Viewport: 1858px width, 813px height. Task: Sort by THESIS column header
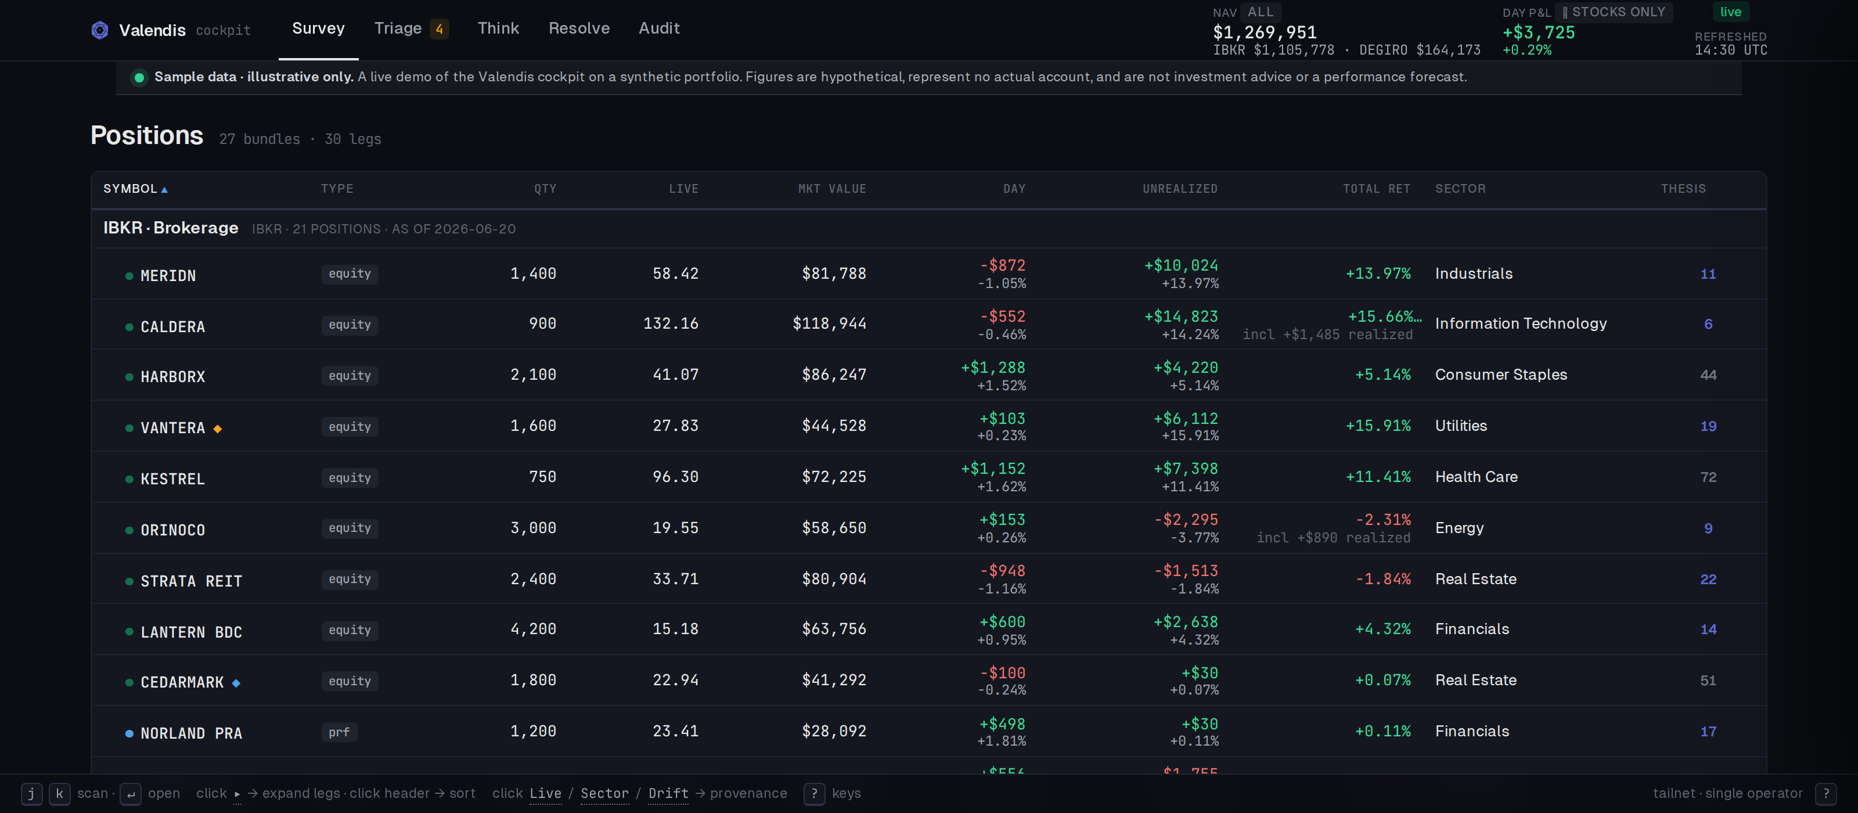coord(1683,188)
